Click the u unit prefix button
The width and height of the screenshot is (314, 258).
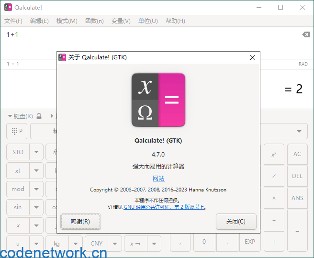coord(18,244)
